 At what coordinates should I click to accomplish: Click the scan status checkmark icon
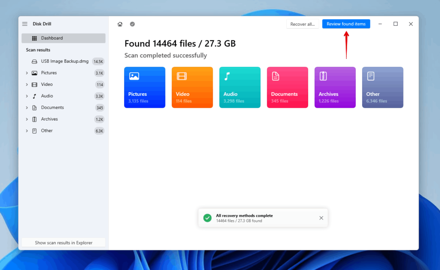point(132,24)
